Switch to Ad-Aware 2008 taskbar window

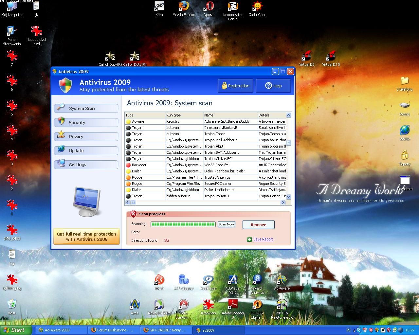pyautogui.click(x=61, y=330)
